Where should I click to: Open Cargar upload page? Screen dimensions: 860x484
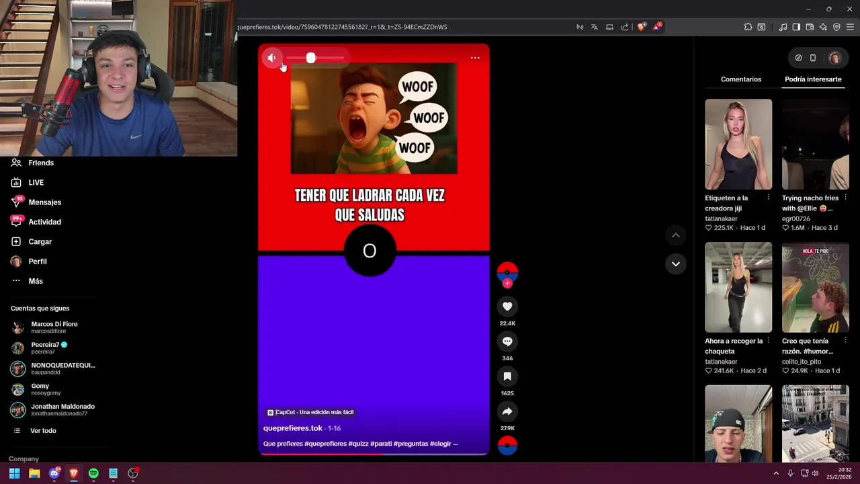pos(32,241)
